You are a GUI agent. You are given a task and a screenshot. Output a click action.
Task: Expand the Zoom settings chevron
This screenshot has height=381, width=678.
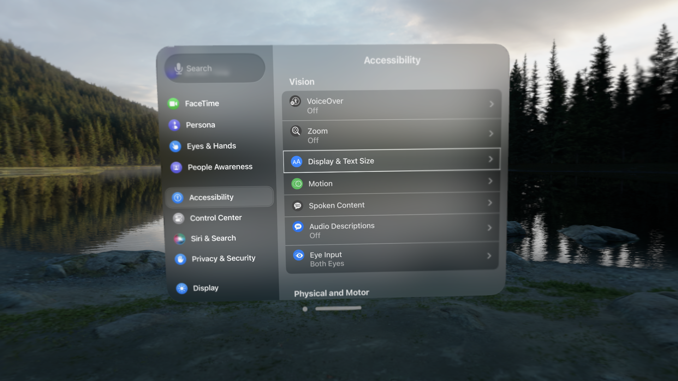(x=492, y=134)
